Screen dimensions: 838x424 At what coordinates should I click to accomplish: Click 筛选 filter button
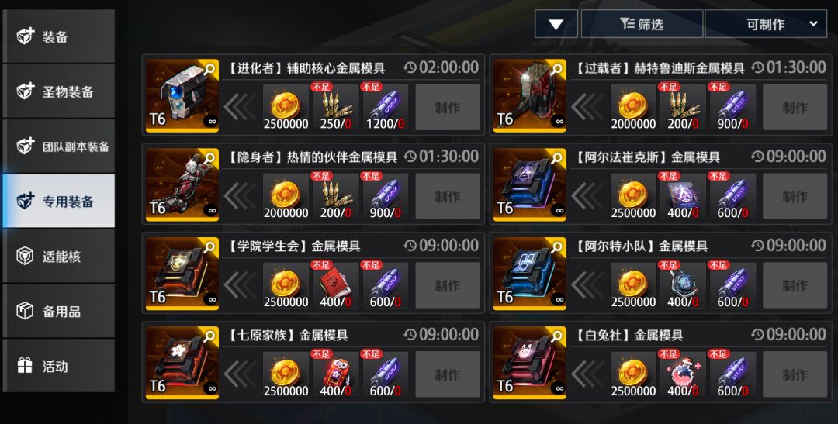click(x=642, y=24)
